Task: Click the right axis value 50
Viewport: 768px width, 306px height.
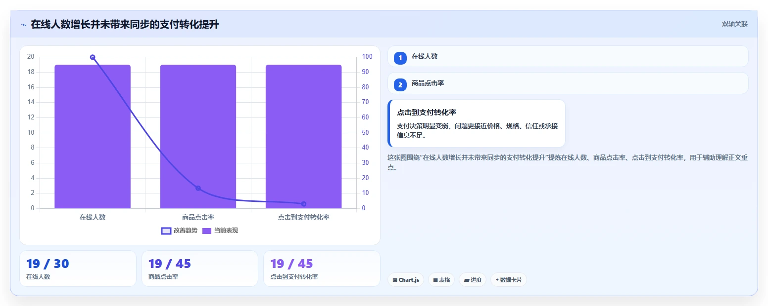Action: coord(366,132)
